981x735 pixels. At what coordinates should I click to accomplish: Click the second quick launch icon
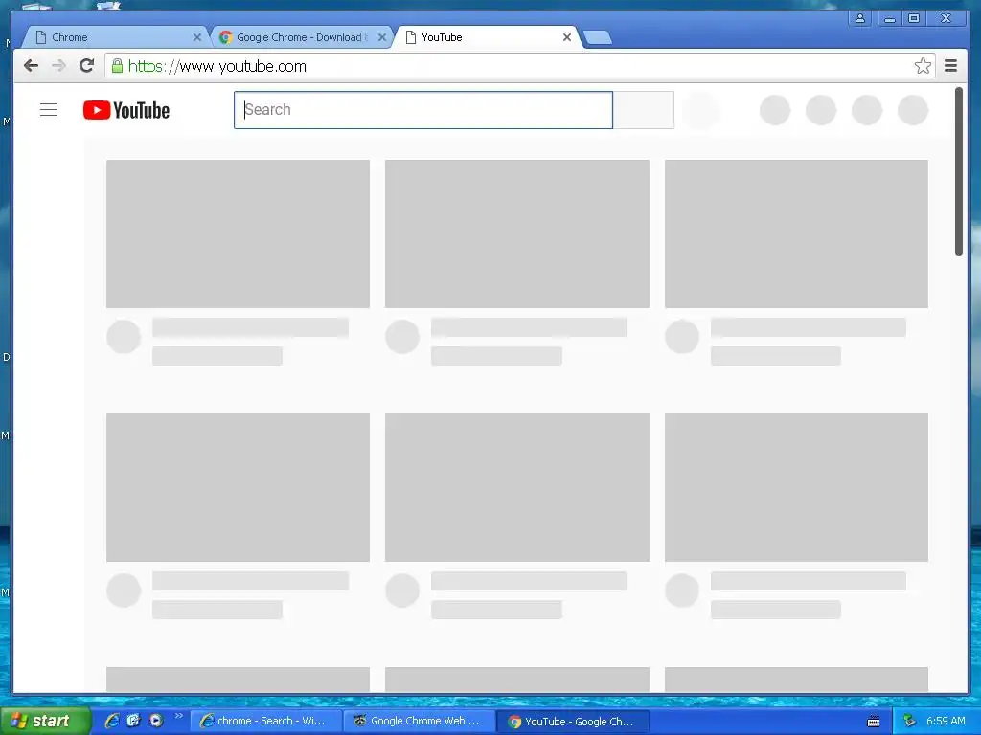click(133, 721)
